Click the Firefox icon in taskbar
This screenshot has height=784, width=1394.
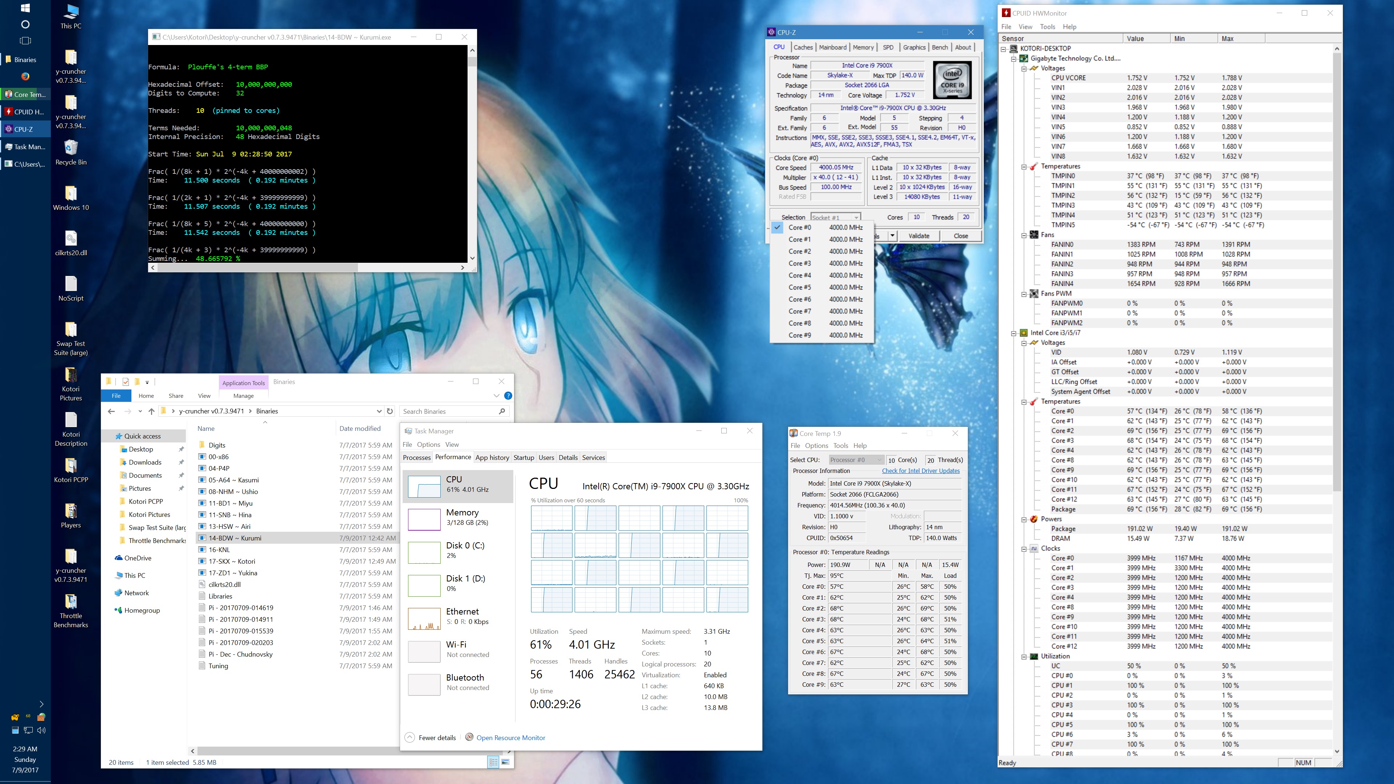pos(25,76)
